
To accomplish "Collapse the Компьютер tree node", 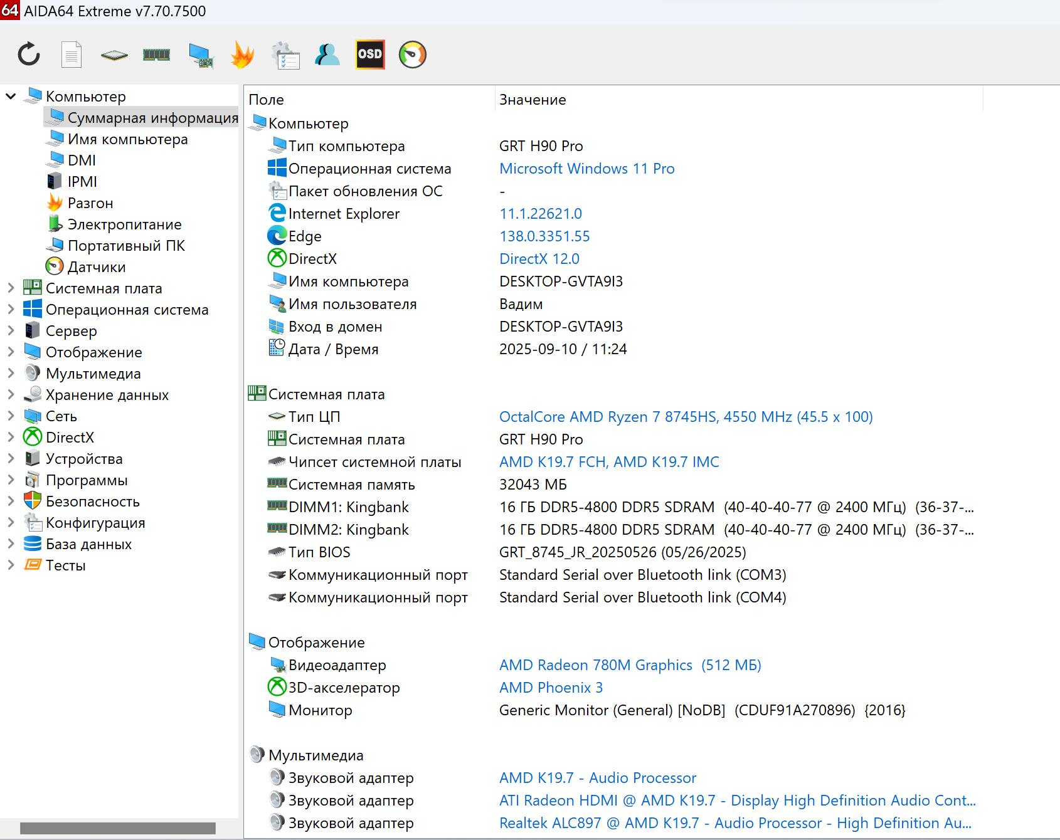I will 11,97.
